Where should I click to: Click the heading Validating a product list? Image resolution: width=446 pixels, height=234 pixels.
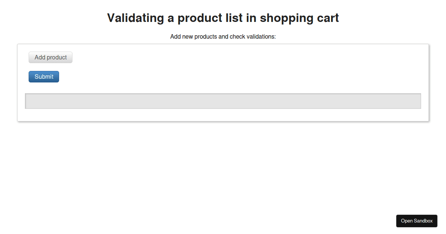tap(223, 18)
